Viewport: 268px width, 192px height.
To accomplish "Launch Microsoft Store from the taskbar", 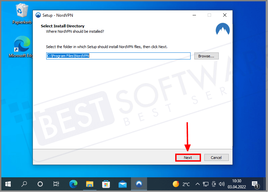I will [106, 184].
